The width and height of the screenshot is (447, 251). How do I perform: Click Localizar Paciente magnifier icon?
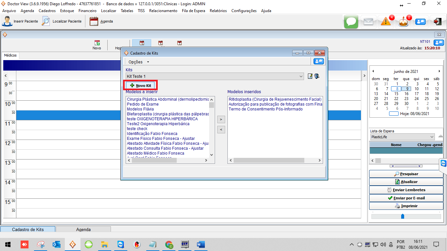46,21
